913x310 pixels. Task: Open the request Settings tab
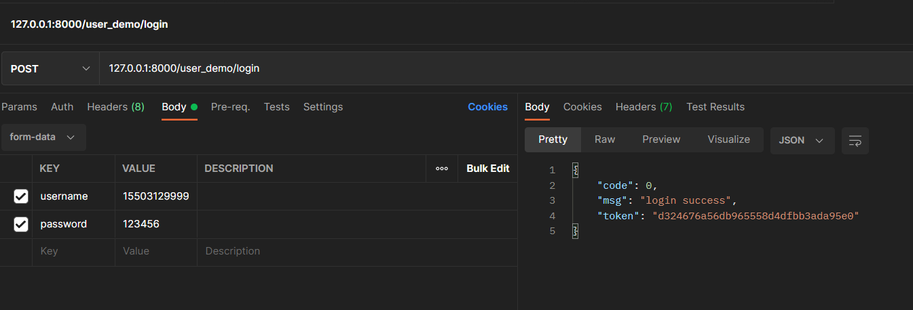pos(323,107)
